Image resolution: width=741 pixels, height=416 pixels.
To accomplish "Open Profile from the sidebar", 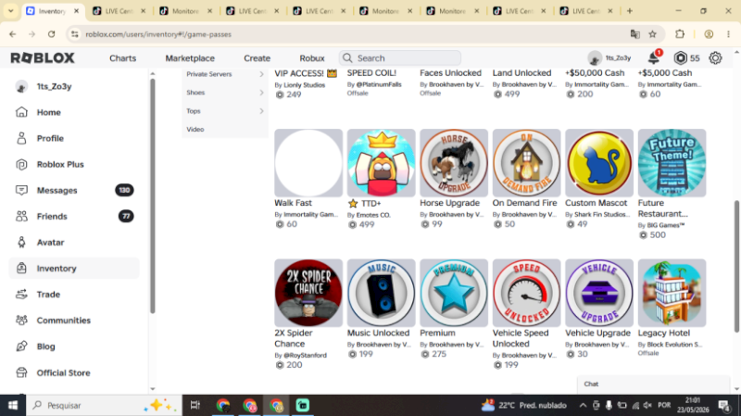I will point(50,138).
